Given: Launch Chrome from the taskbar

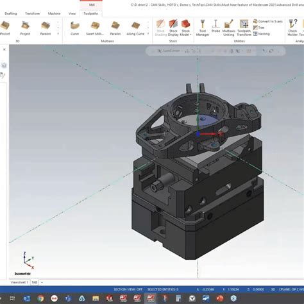Looking at the screenshot, I should pos(40,298).
